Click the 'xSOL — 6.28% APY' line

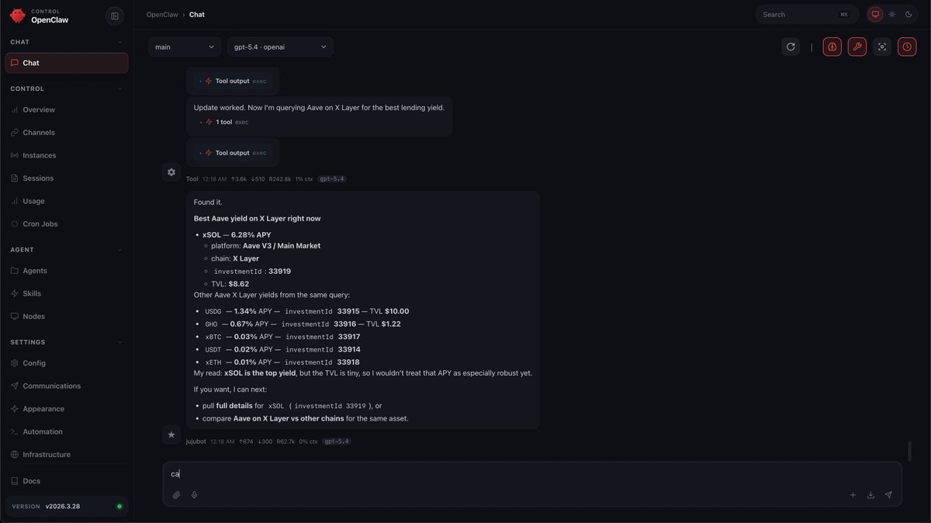click(237, 234)
